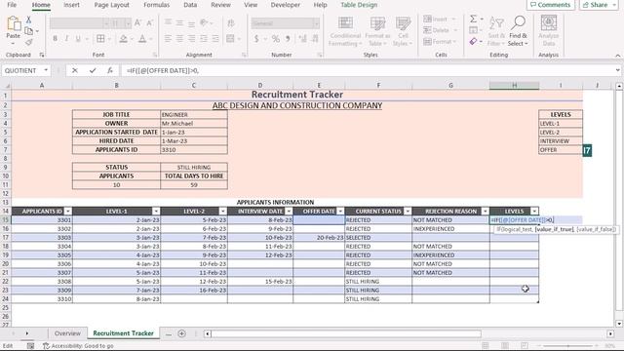Open Format as Table gallery

point(377,31)
